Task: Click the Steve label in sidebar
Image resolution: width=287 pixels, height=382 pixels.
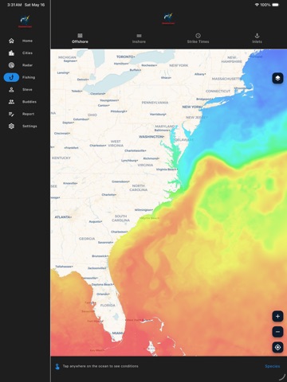Action: (x=27, y=90)
